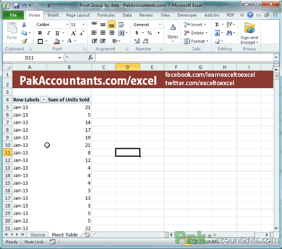Open the Source worksheet tab
Viewport: 282px width, 249px height.
37,234
